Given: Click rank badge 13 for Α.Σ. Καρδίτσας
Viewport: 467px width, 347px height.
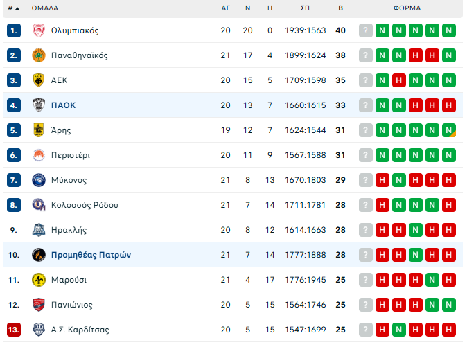Looking at the screenshot, I should (15, 330).
